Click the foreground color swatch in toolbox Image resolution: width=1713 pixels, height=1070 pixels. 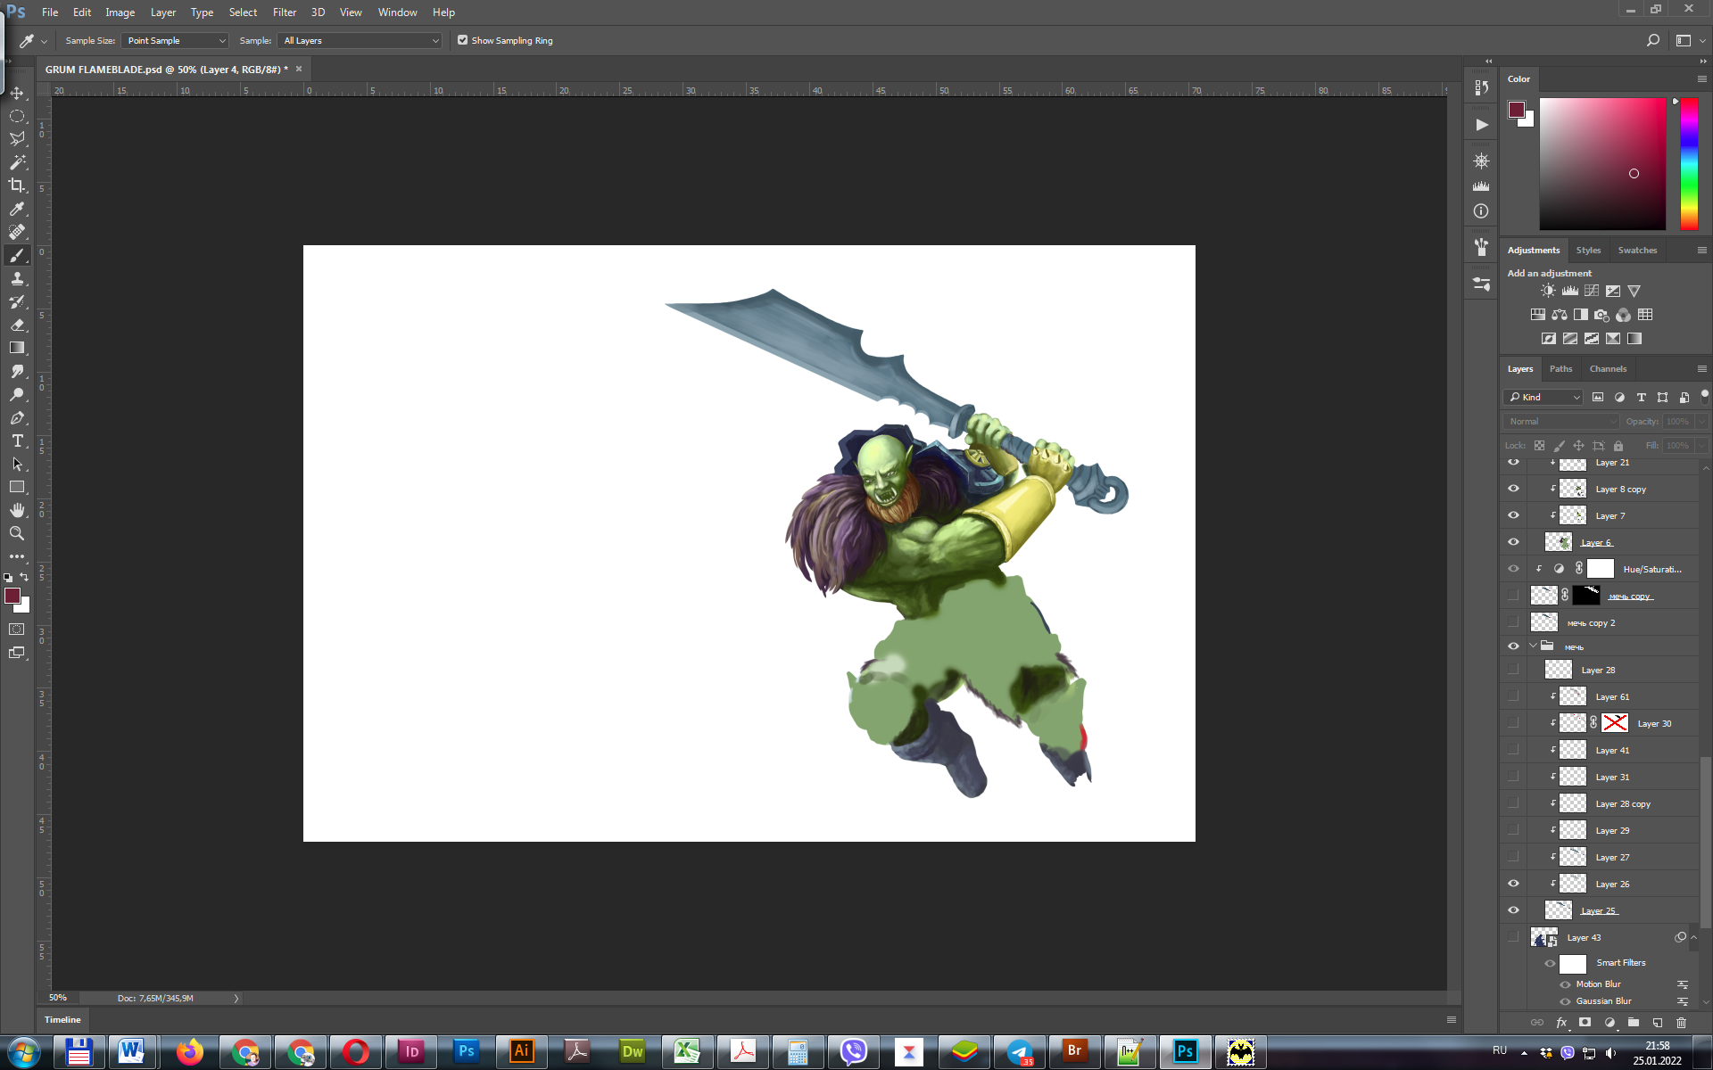(12, 596)
